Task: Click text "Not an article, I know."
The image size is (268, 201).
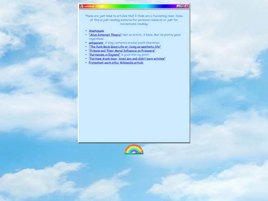Action: 138,35
